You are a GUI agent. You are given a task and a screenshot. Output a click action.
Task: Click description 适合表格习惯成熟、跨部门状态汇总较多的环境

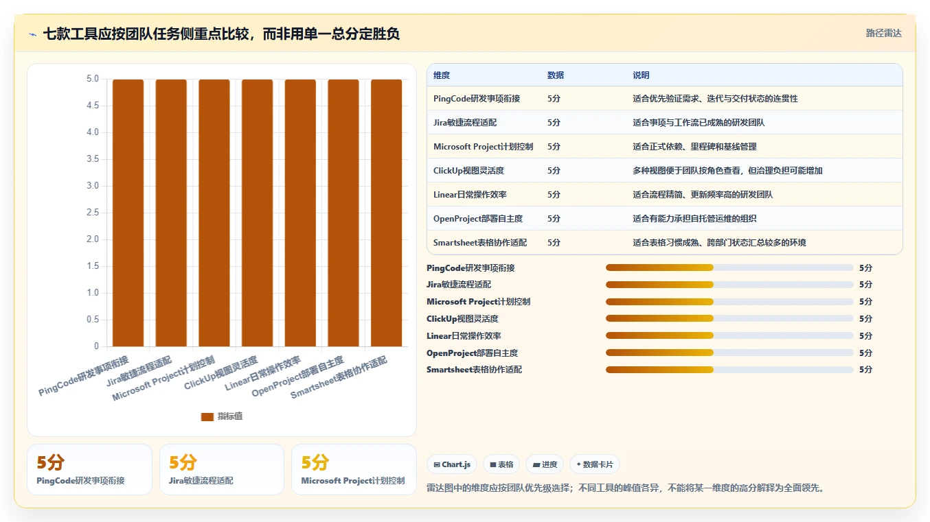point(719,243)
